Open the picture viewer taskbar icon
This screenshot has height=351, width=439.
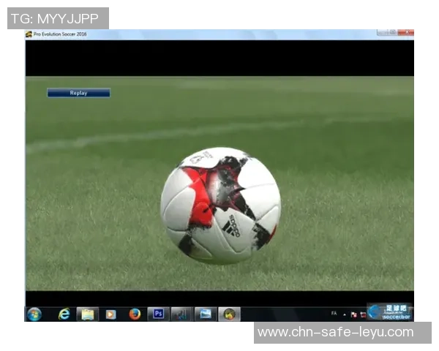206,314
